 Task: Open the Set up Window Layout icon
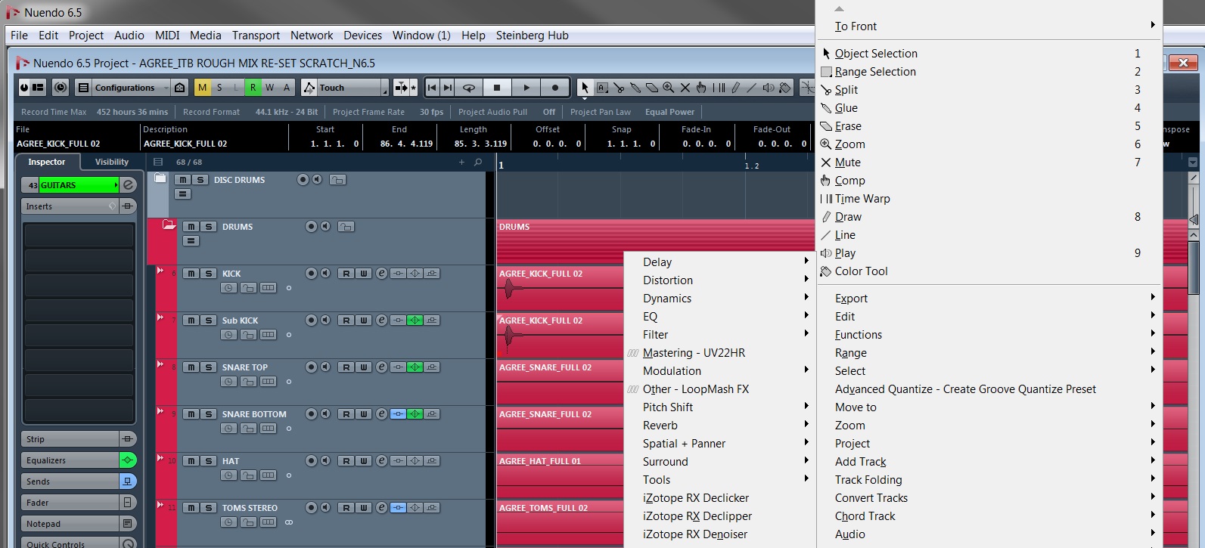(37, 88)
